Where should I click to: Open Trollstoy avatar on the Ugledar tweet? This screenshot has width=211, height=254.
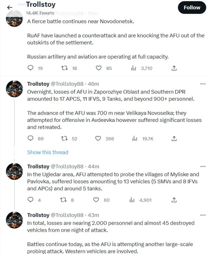(x=15, y=171)
